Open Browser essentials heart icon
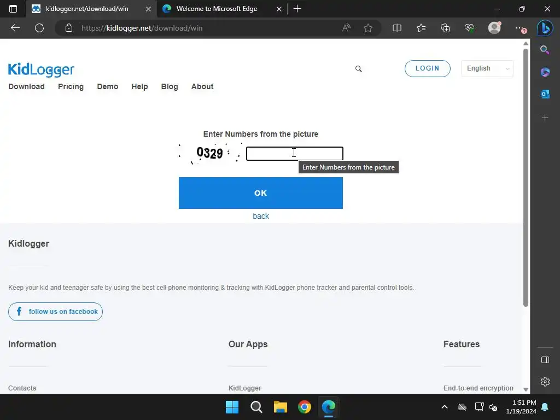 point(469,28)
